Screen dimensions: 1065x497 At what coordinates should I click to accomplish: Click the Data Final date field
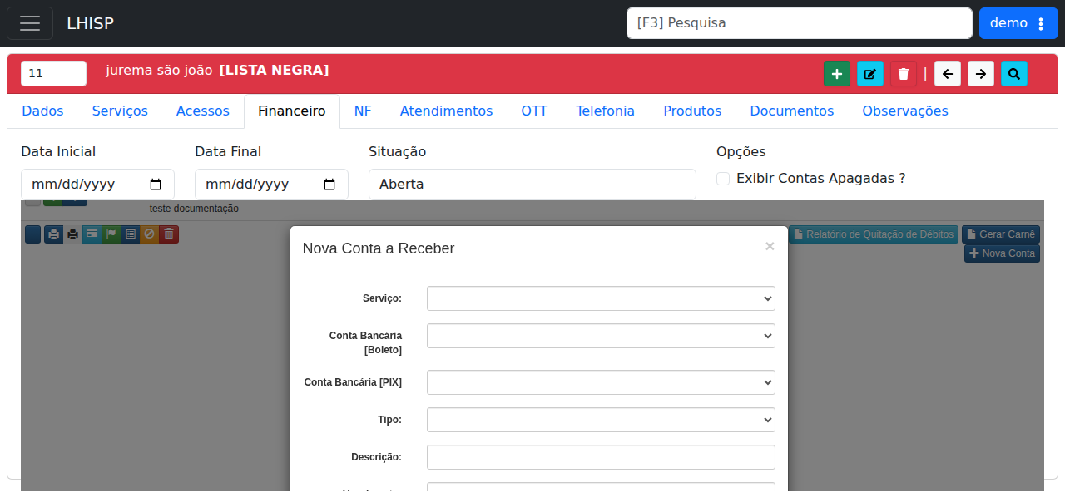pyautogui.click(x=271, y=185)
